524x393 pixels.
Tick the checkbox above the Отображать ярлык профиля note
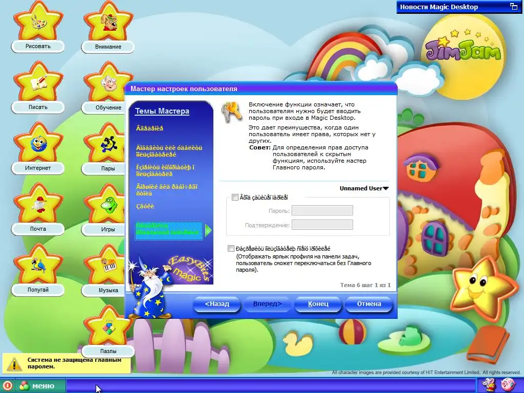[231, 248]
